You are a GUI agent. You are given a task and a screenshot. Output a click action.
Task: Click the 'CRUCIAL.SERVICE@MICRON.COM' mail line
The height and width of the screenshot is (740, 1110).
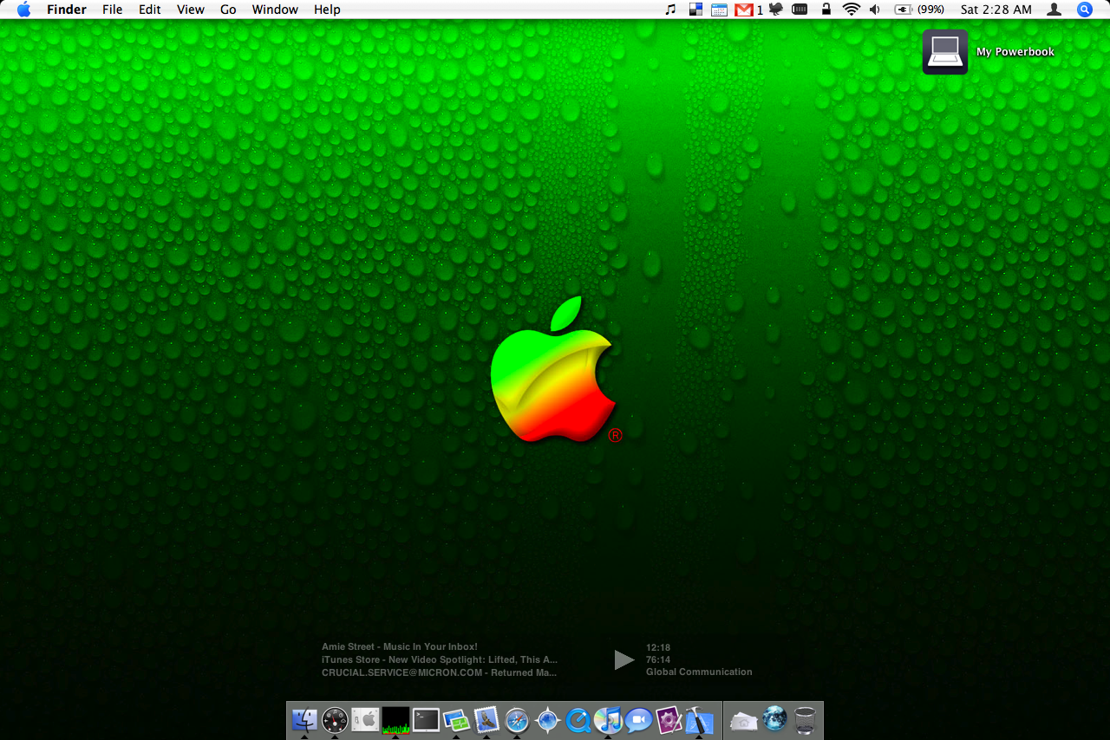440,672
